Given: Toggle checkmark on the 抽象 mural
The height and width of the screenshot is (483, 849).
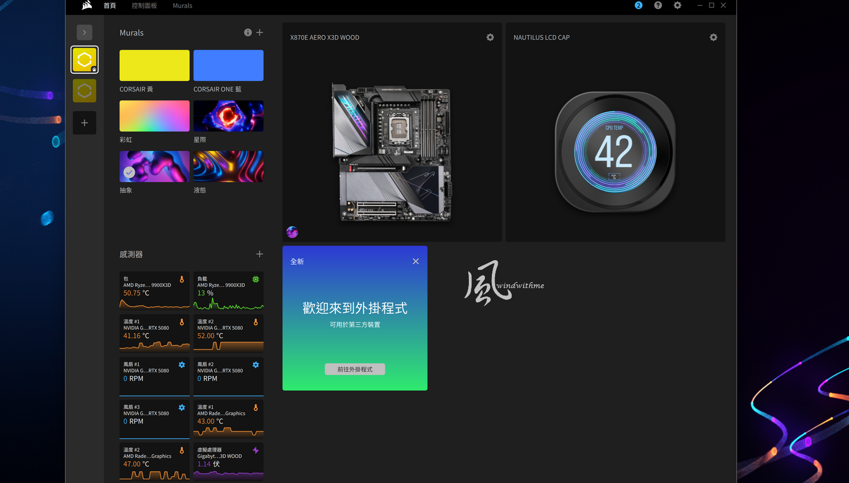Looking at the screenshot, I should pos(129,172).
